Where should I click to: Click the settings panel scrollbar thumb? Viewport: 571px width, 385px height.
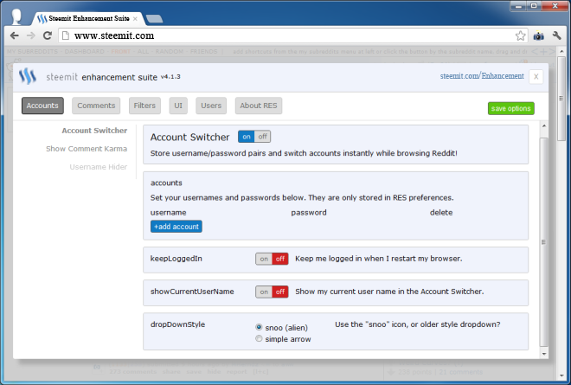coord(543,242)
